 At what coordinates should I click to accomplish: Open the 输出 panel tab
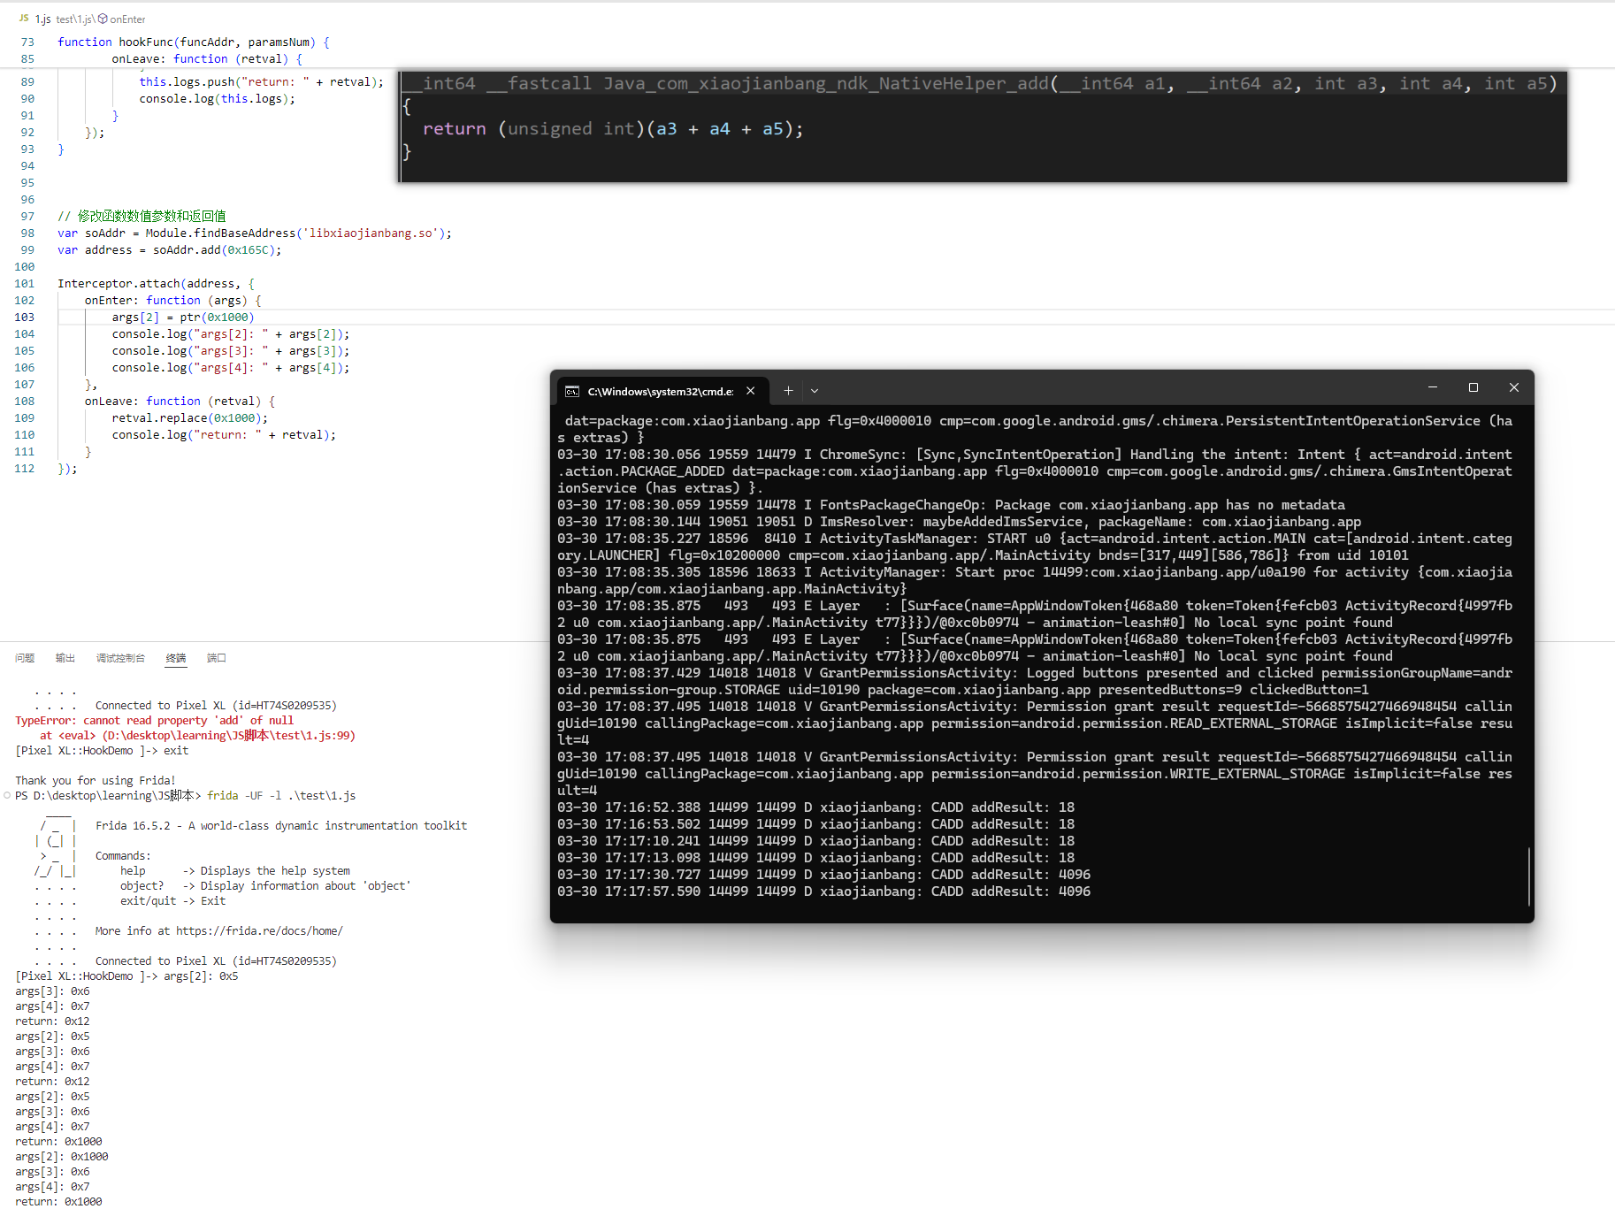[x=65, y=658]
